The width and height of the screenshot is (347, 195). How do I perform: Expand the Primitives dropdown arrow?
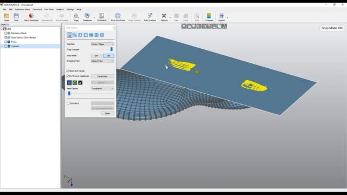[94, 17]
